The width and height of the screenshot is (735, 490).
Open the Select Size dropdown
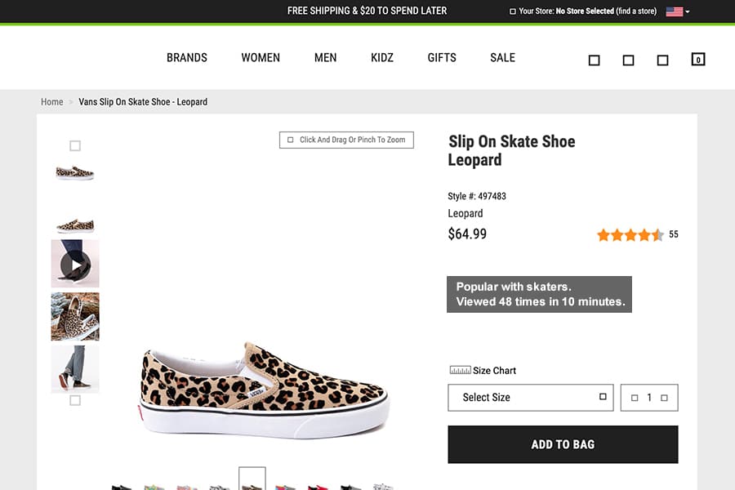(x=530, y=398)
